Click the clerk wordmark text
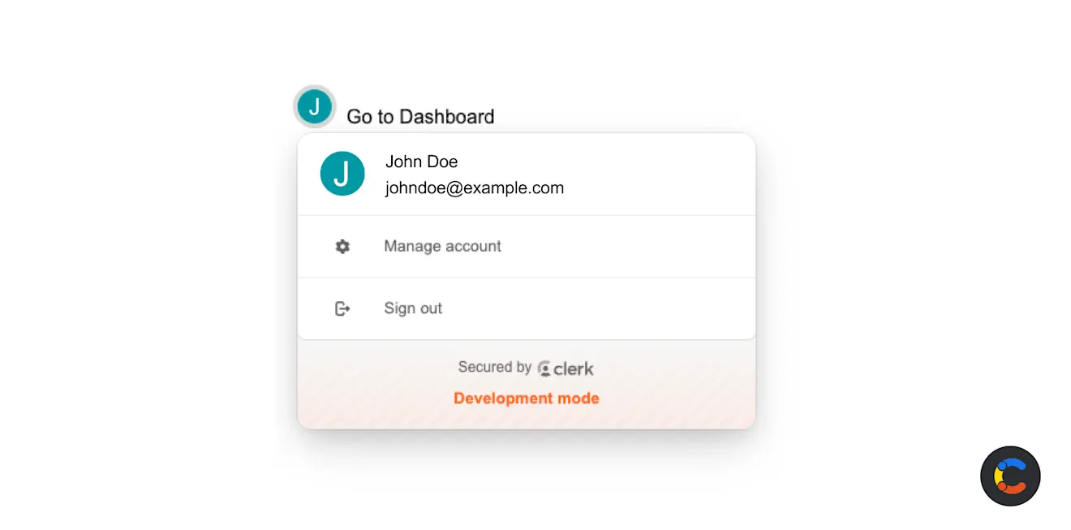The height and width of the screenshot is (530, 1071). pos(574,368)
